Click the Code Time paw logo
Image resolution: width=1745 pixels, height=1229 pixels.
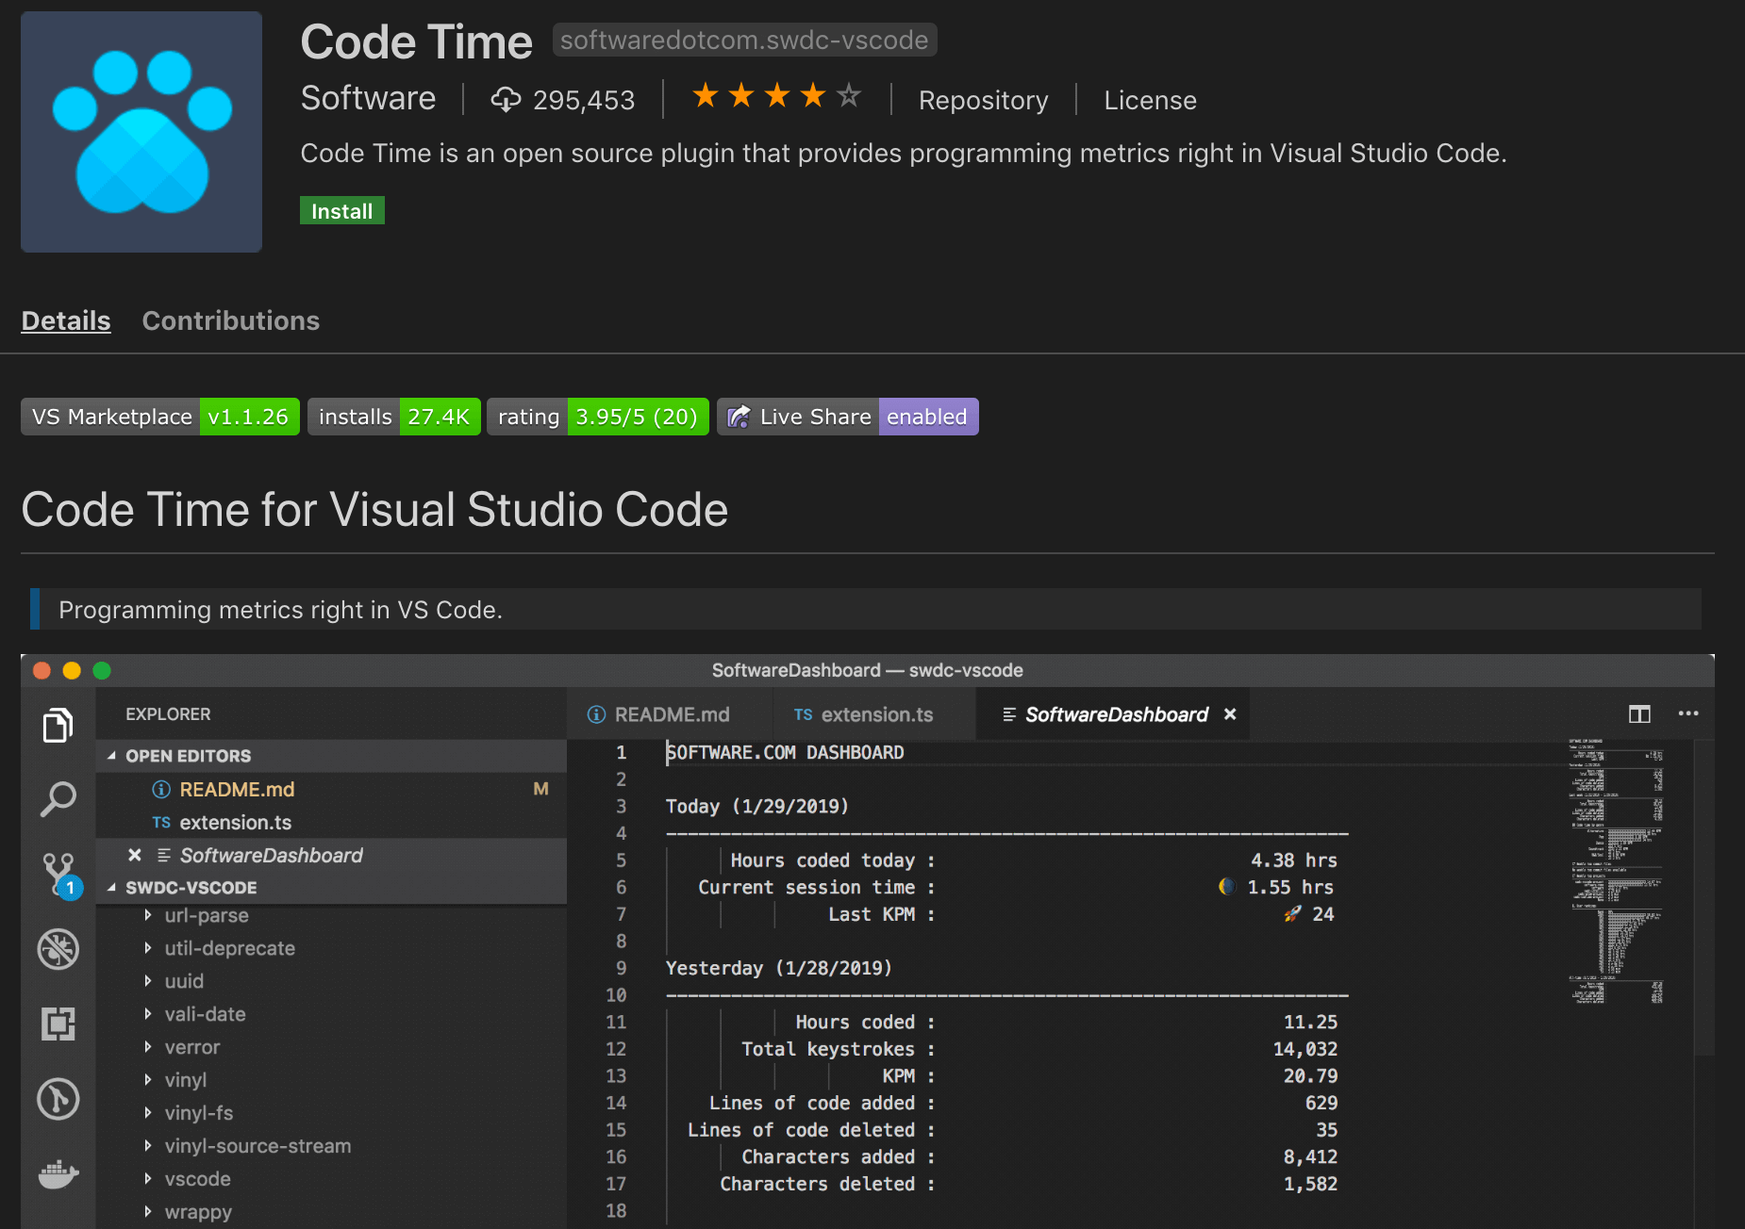click(x=141, y=132)
